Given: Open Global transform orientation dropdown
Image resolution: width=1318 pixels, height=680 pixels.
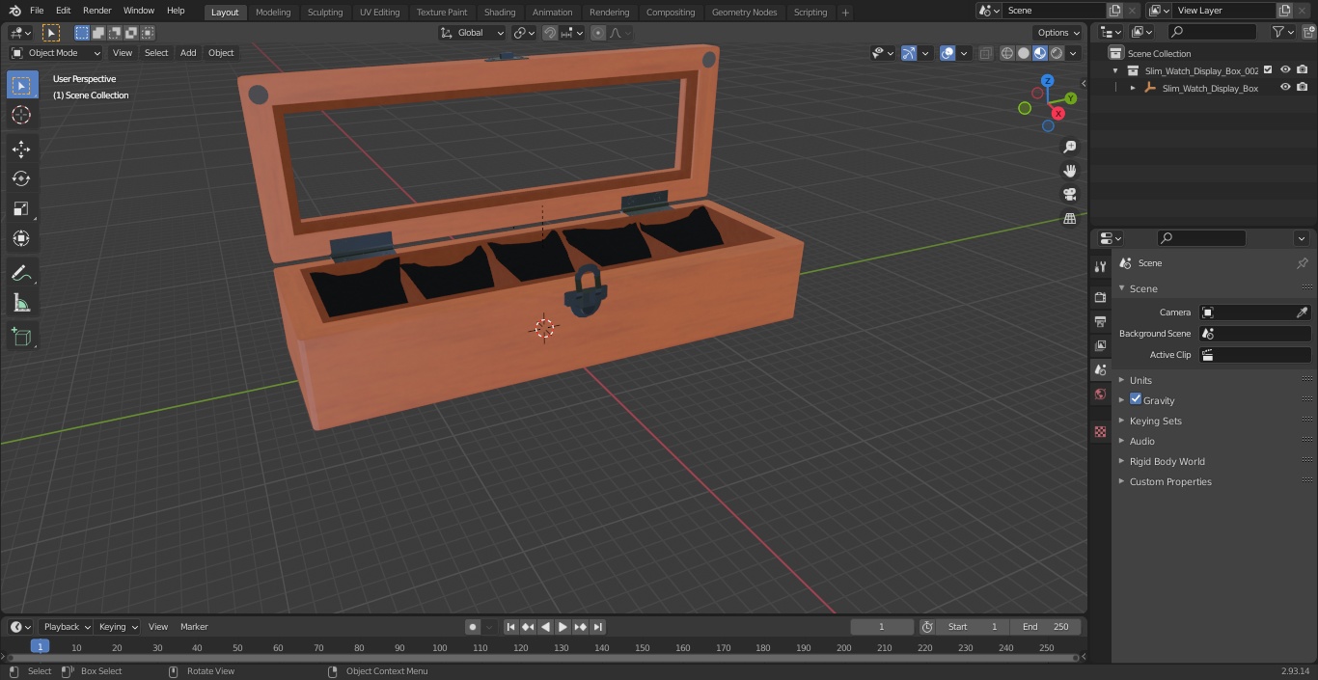Looking at the screenshot, I should click(472, 33).
